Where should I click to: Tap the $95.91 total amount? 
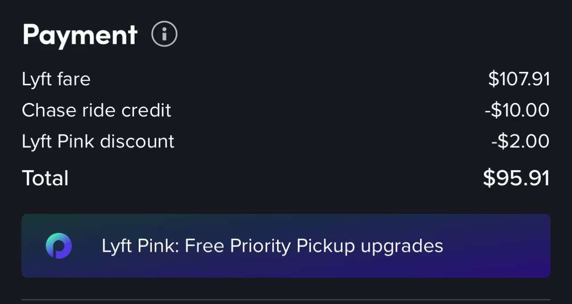point(516,178)
